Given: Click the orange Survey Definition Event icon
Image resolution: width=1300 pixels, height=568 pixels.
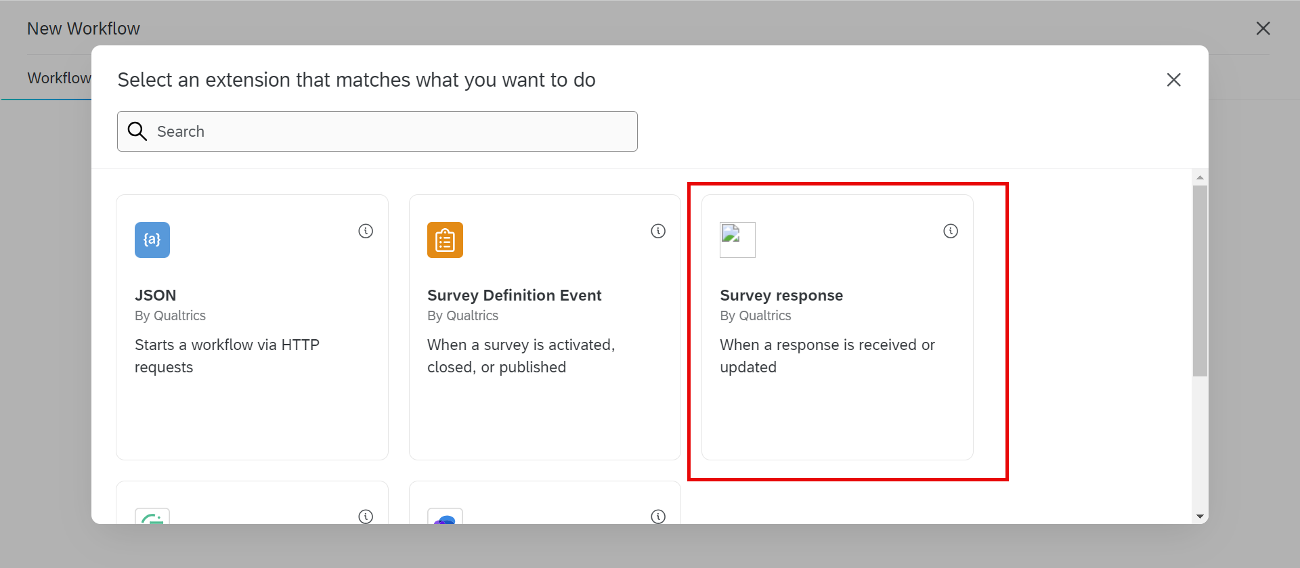Looking at the screenshot, I should [x=445, y=240].
